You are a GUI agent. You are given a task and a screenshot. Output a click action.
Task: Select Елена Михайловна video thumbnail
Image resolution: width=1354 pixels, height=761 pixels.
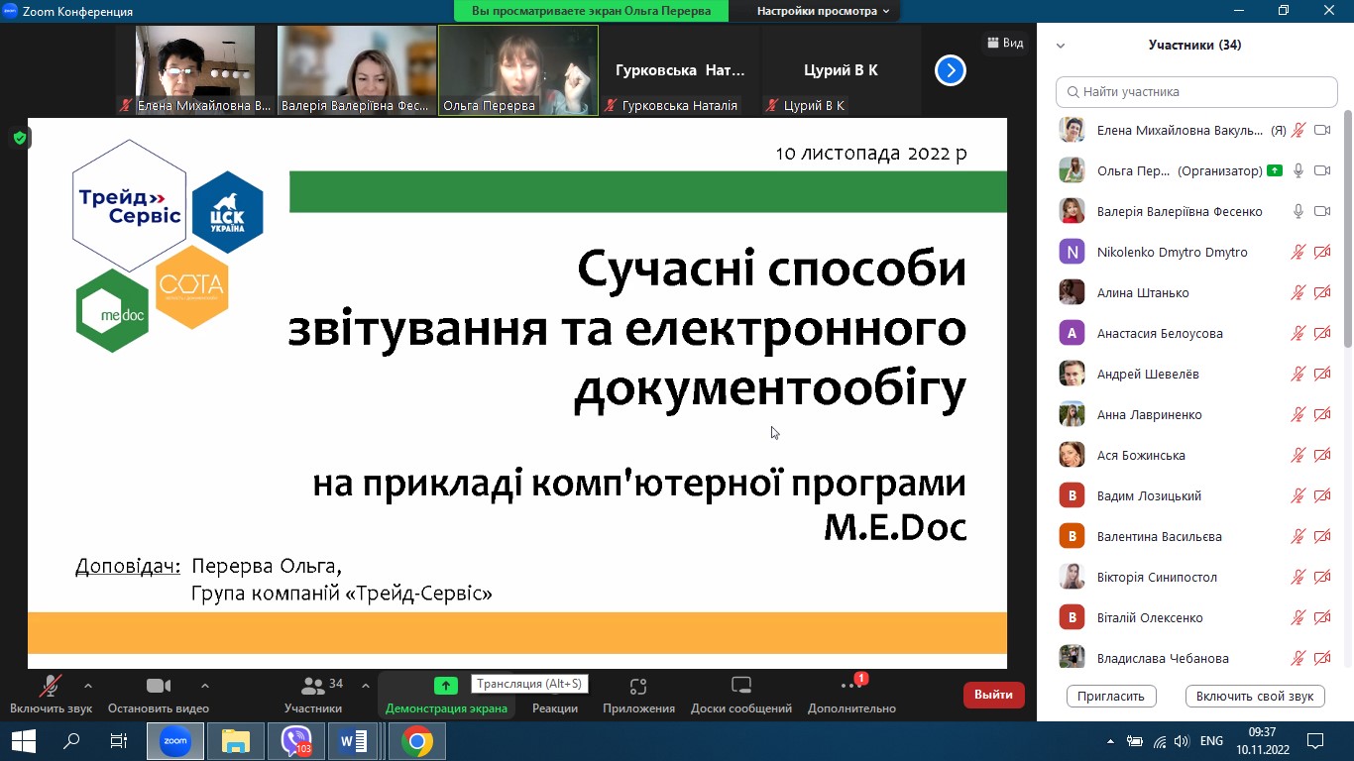[193, 70]
